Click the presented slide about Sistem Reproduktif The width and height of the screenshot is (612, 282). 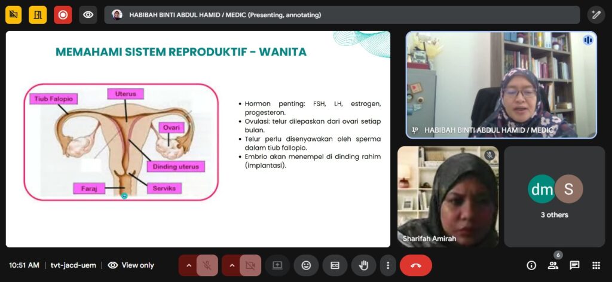click(198, 139)
